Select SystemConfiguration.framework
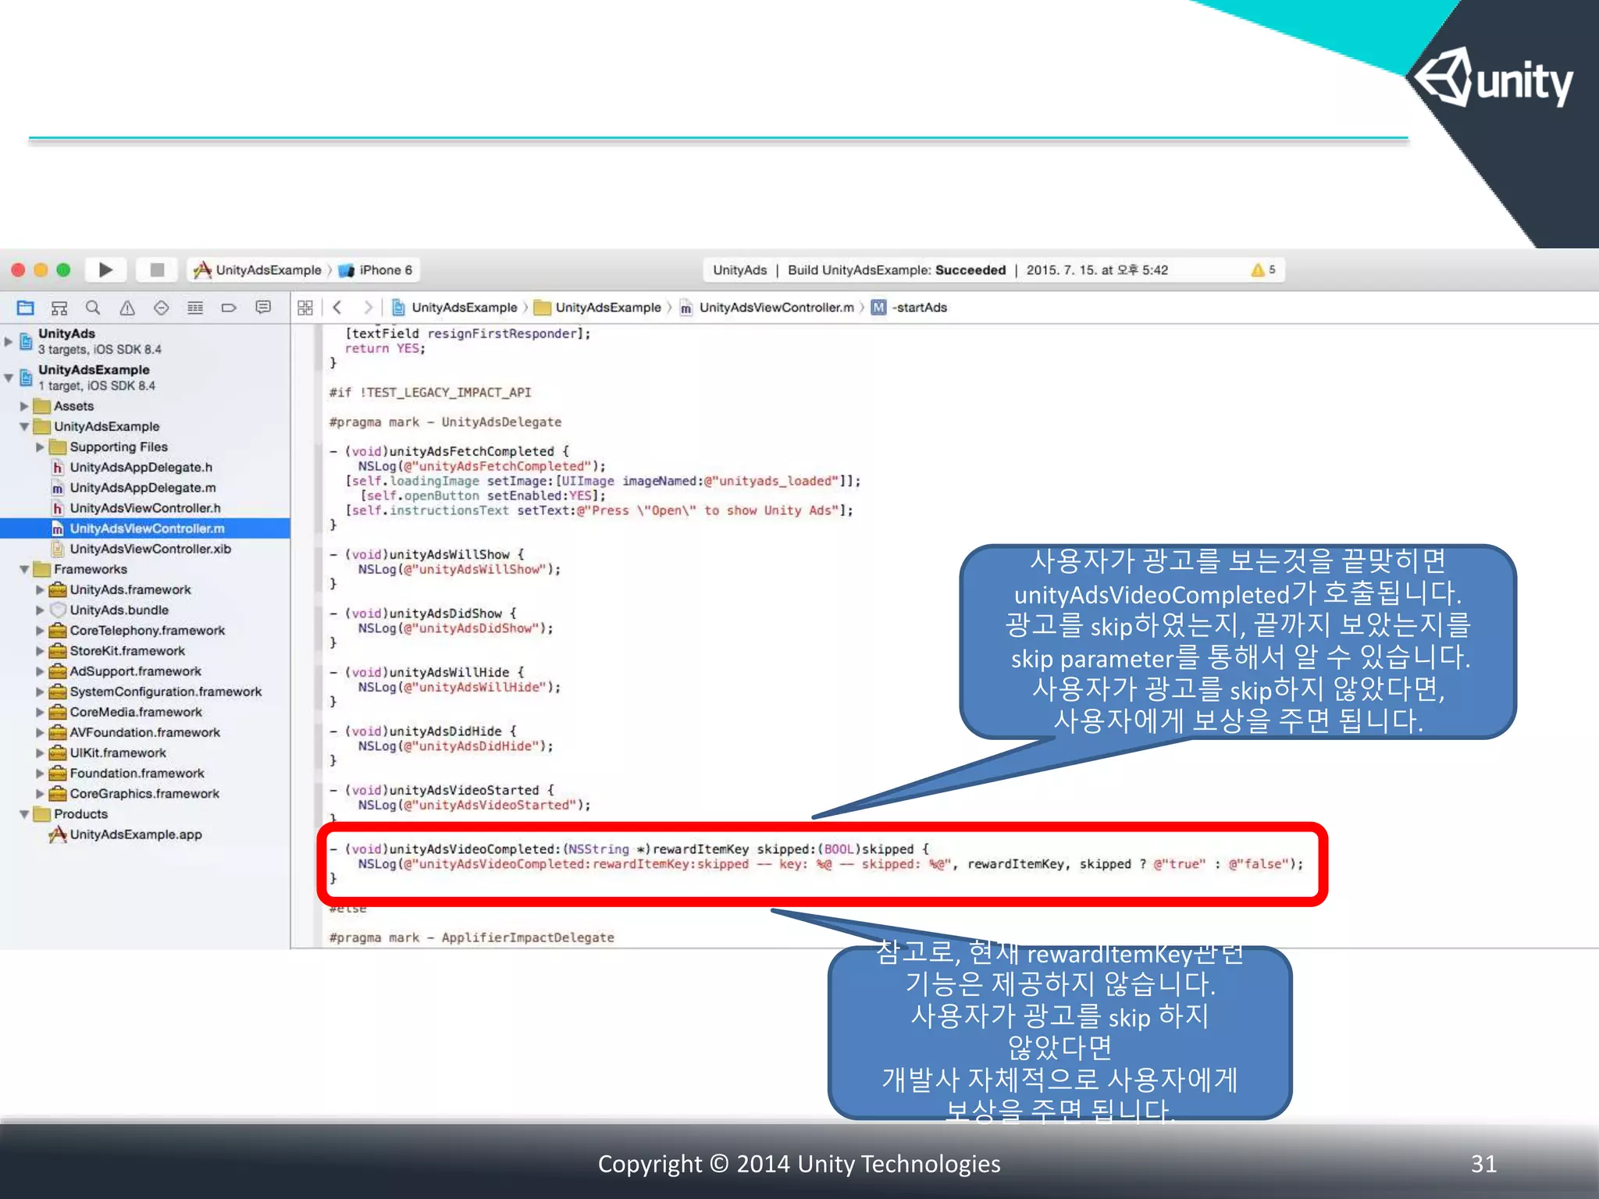 click(x=166, y=692)
